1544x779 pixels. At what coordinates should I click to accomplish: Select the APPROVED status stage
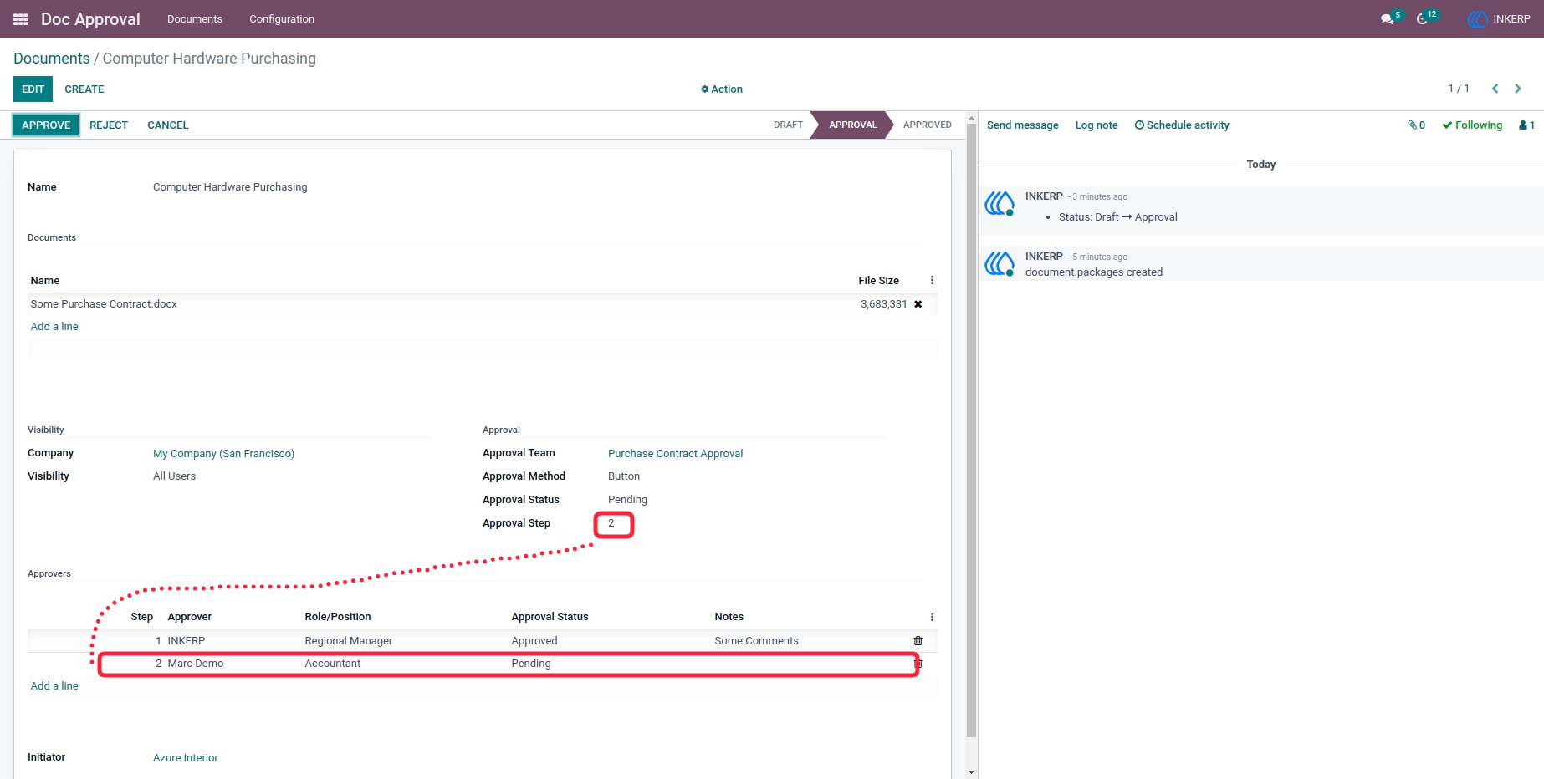(x=927, y=125)
